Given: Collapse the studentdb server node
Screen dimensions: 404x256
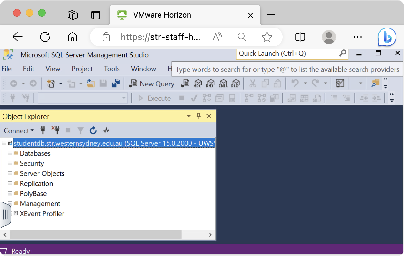Looking at the screenshot, I should point(4,143).
